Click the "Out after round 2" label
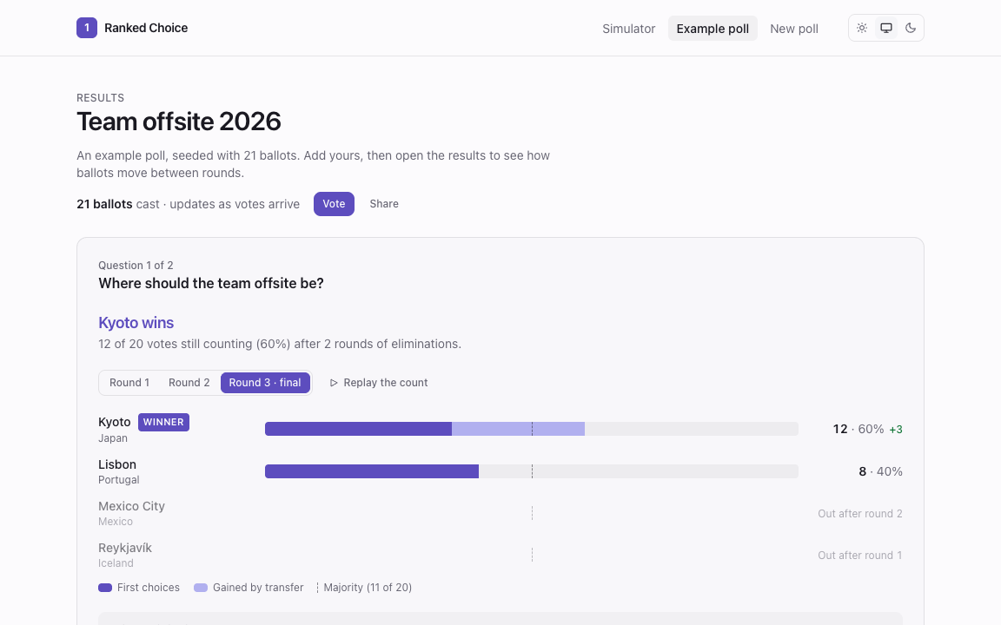The width and height of the screenshot is (1001, 625). click(x=860, y=513)
